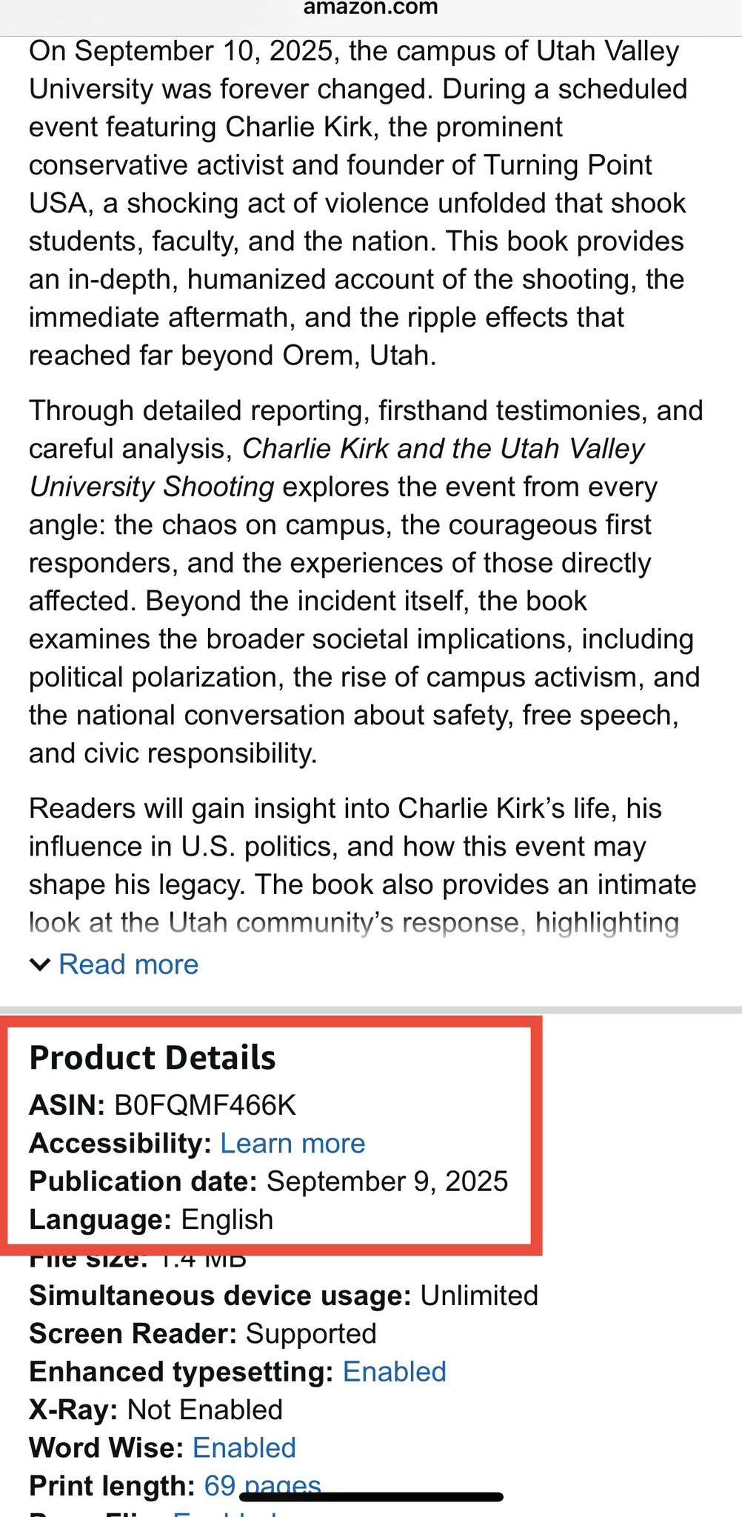
Task: Click Enabled next to Enhanced typesetting
Action: click(x=394, y=1372)
